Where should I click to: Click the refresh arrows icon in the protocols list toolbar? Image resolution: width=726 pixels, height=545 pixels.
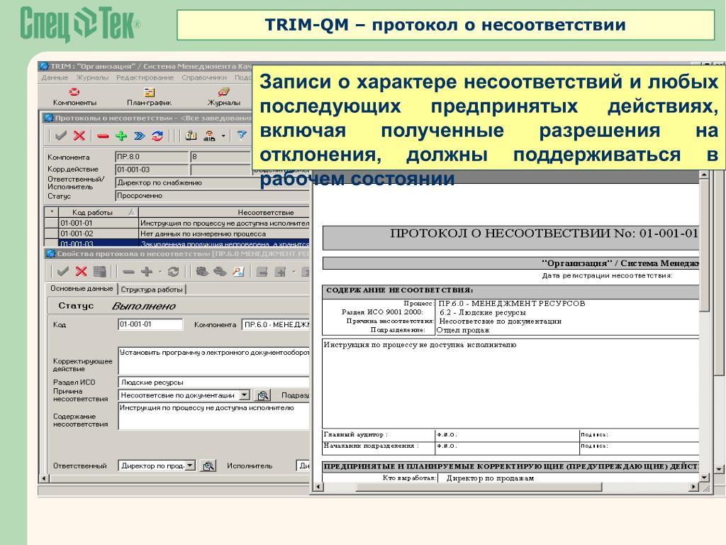[157, 136]
